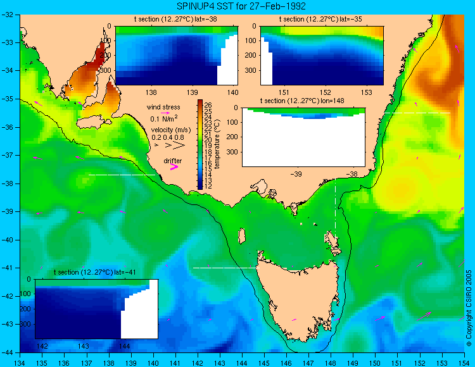
Task: Click the title "SPINUP4 SST for 27-Feb-1992"
Action: [241, 6]
